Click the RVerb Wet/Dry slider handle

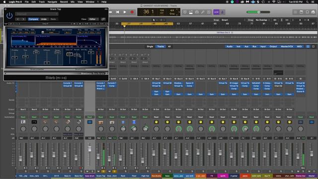[84, 62]
